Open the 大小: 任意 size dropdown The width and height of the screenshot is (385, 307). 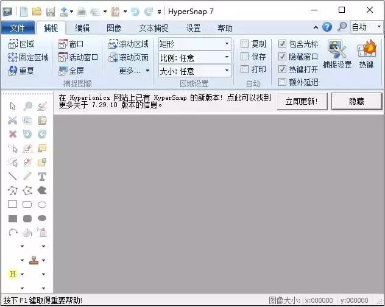coord(195,71)
